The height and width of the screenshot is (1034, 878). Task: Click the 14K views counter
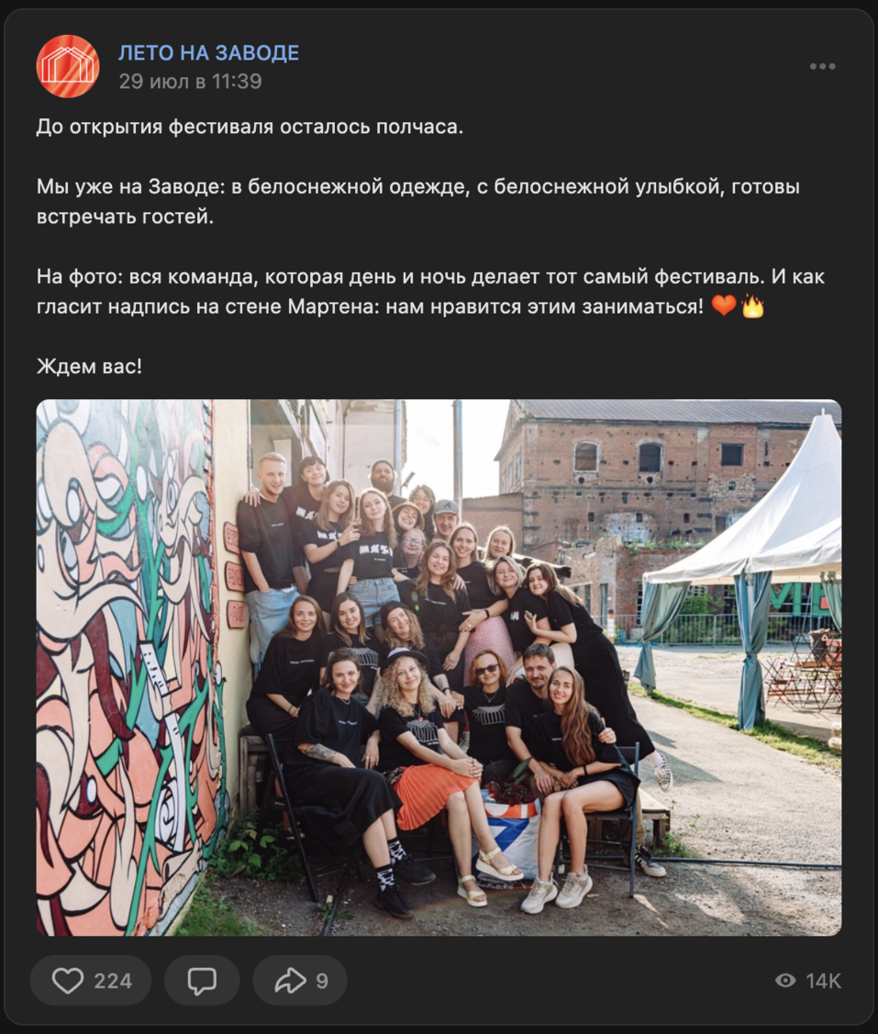pyautogui.click(x=823, y=981)
